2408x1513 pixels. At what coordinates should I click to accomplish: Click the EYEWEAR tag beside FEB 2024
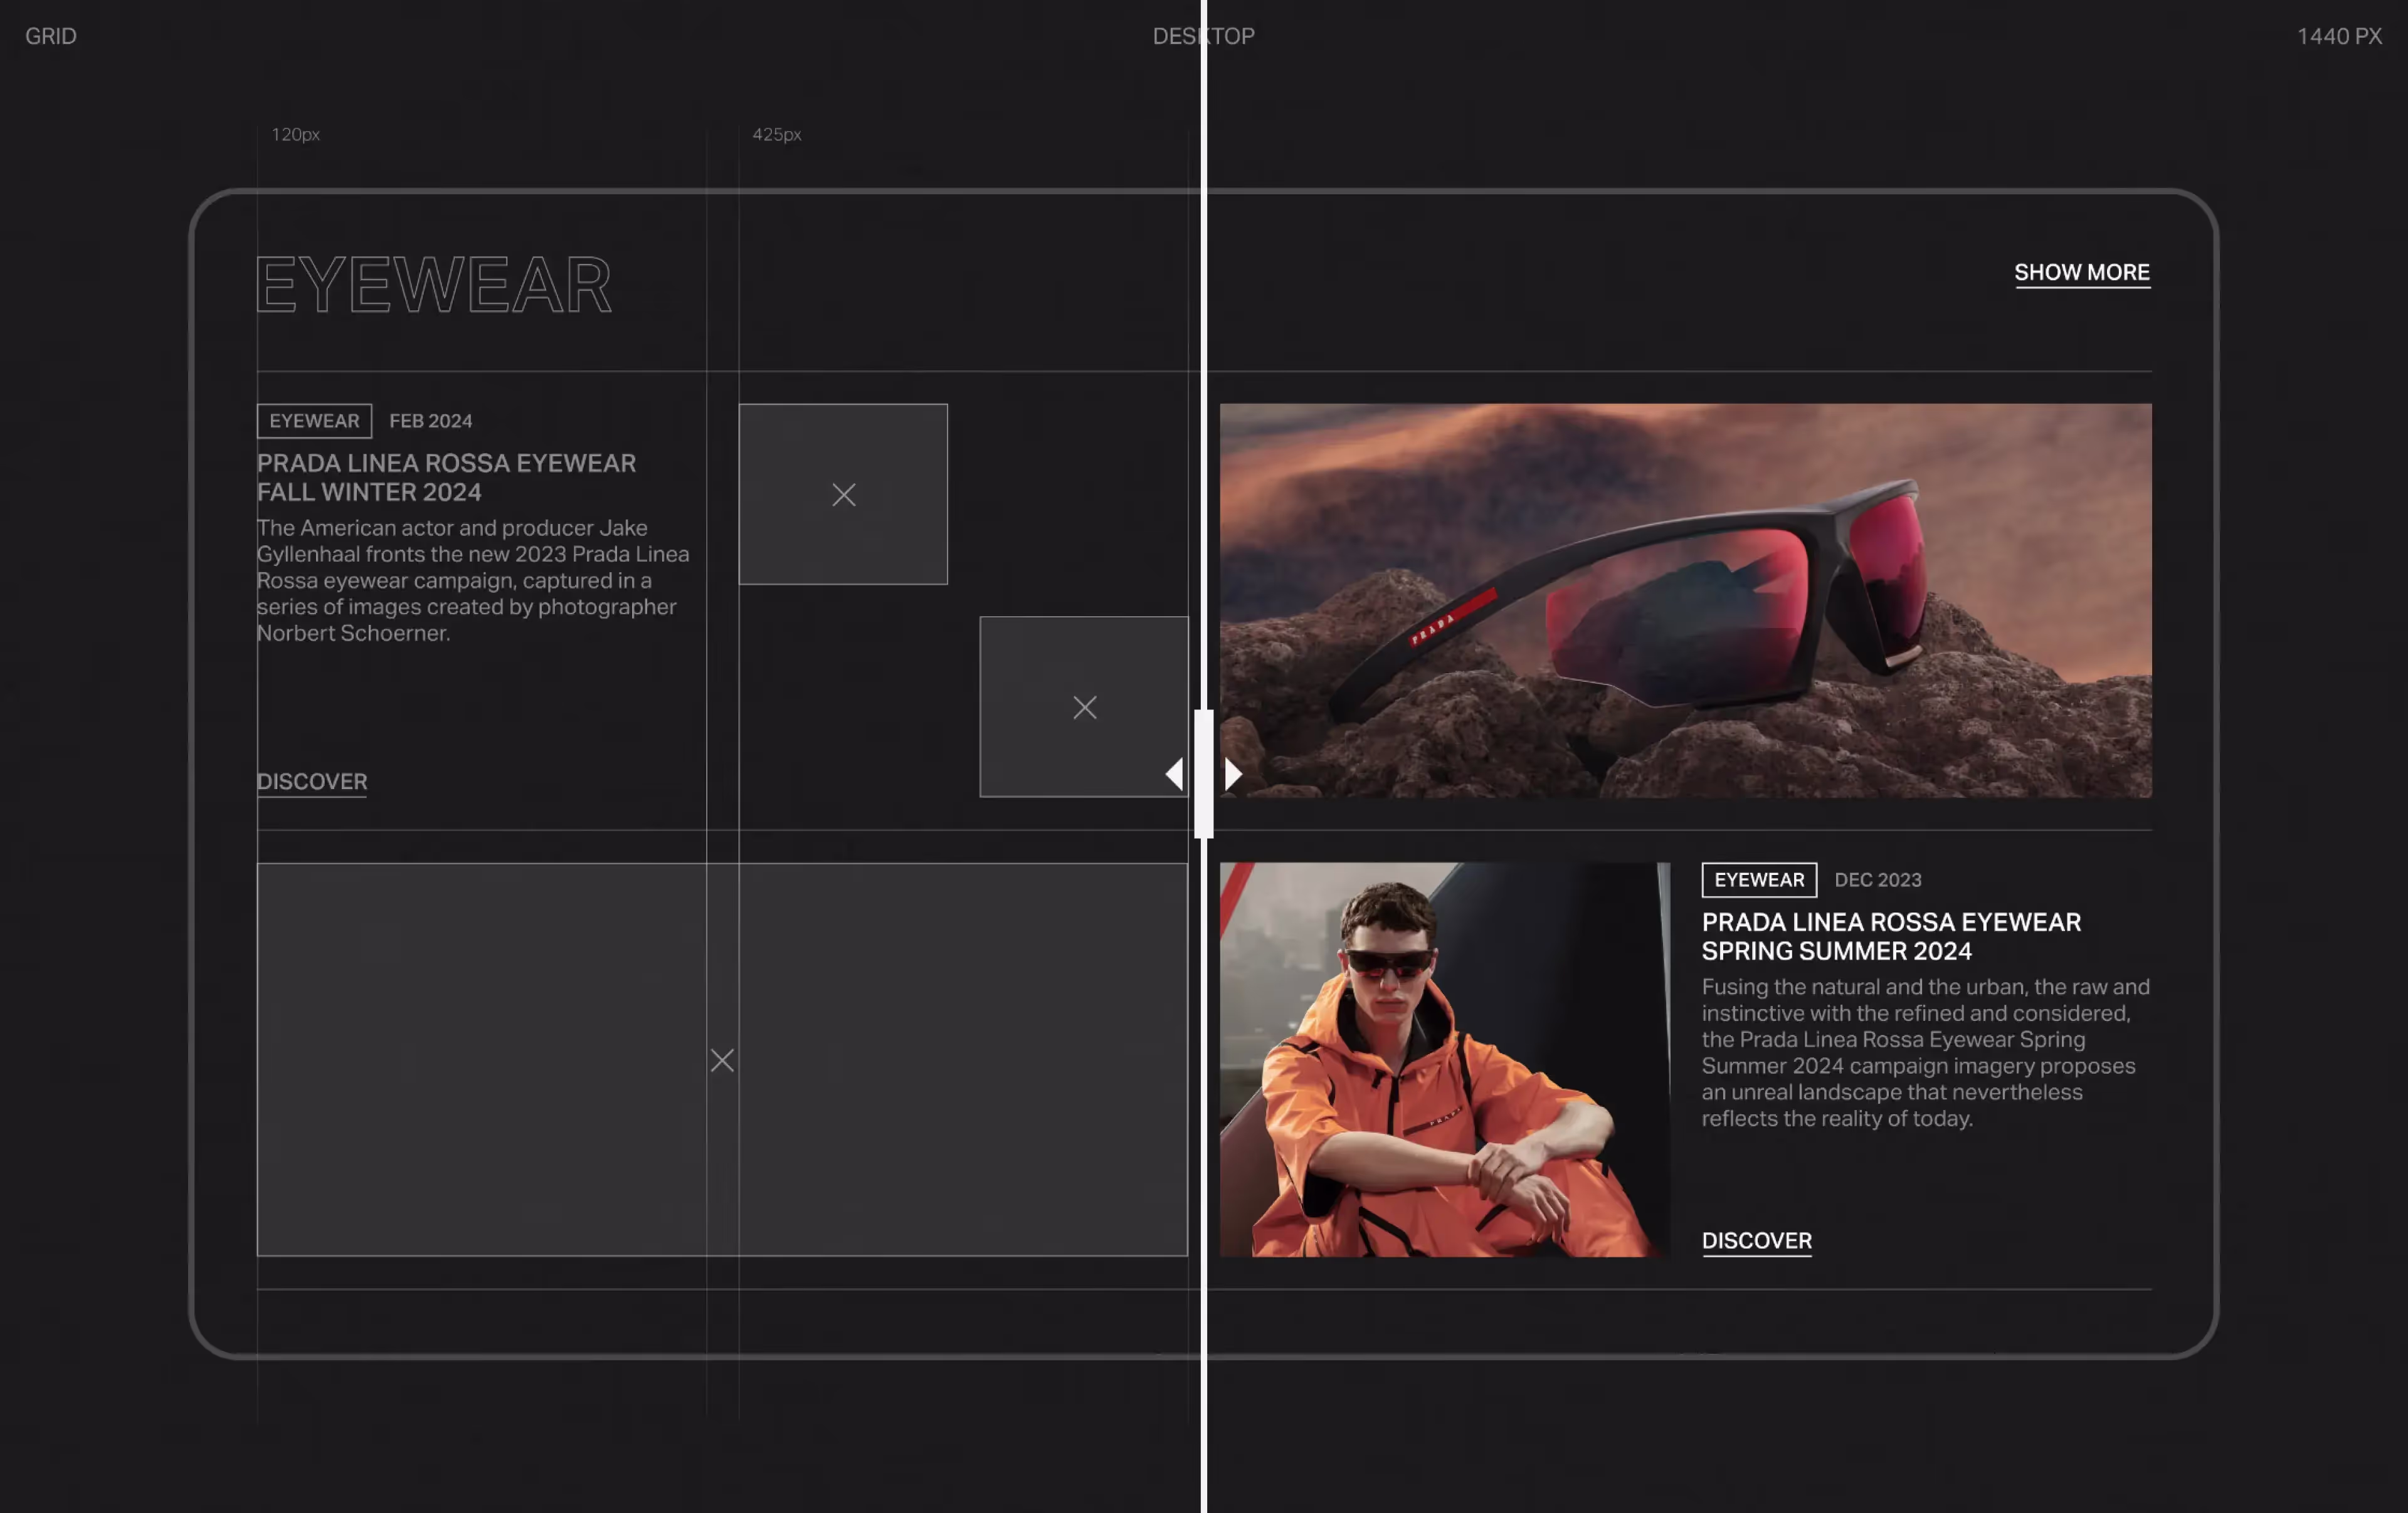point(314,421)
